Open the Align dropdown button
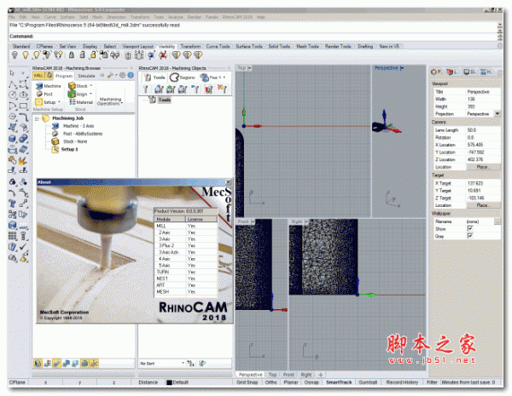Viewport: 512px width, 396px height. [80, 94]
